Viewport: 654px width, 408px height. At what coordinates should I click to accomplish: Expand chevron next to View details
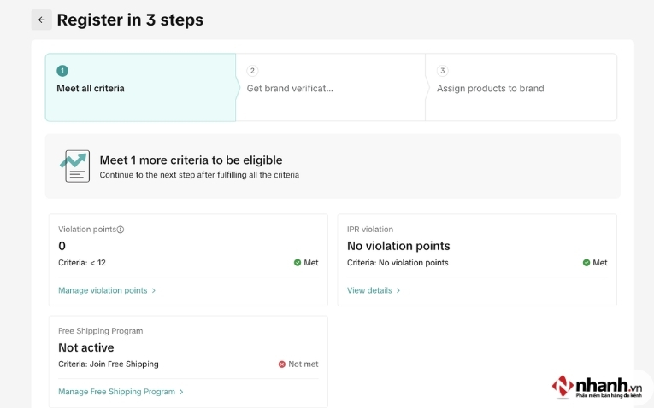398,290
